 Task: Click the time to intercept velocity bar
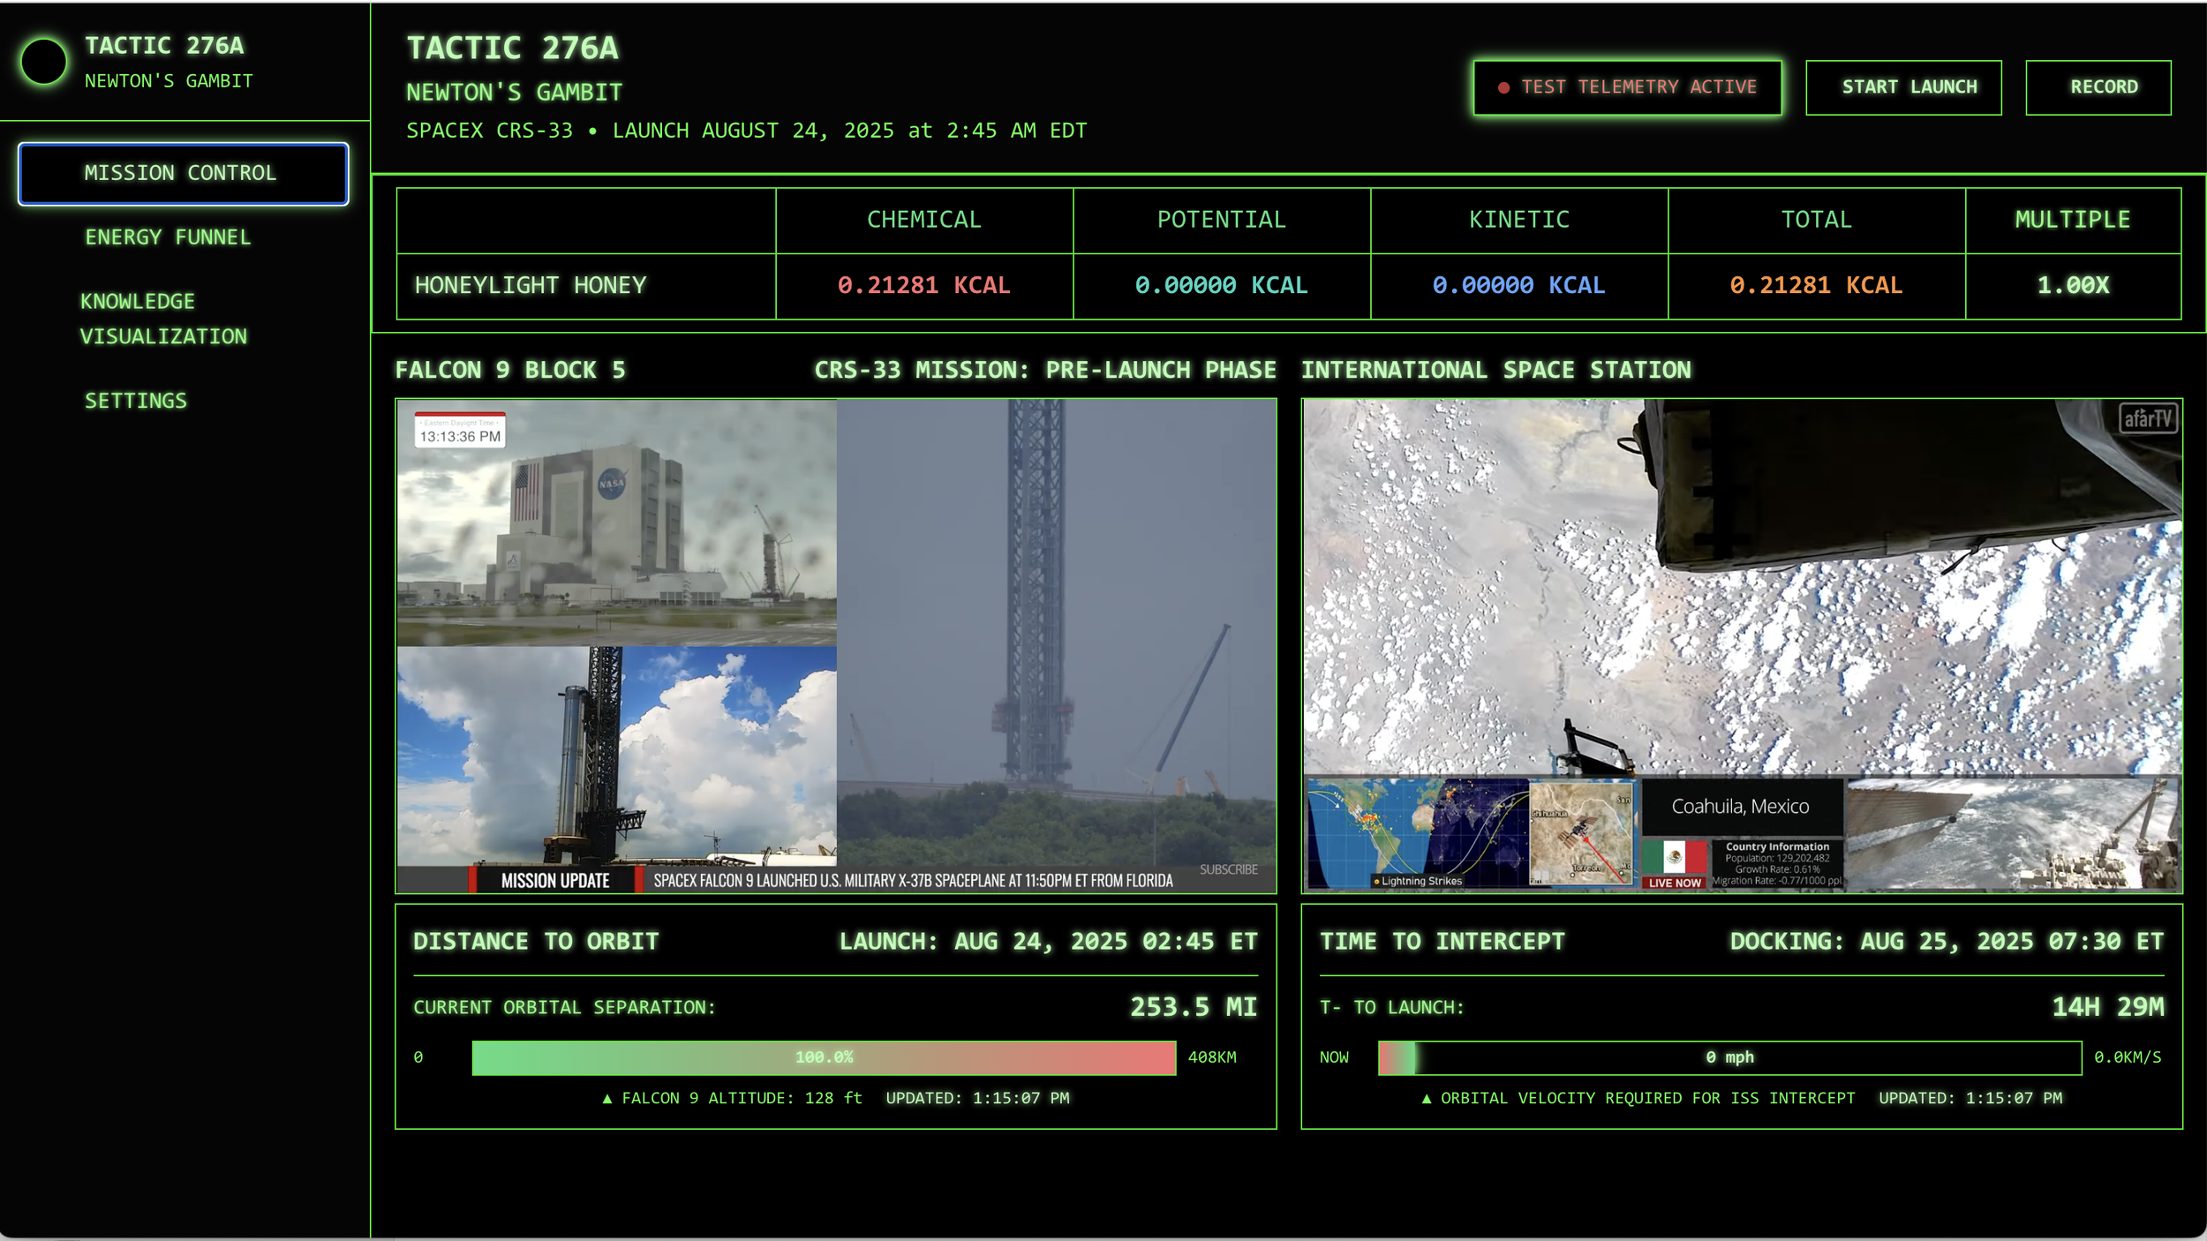1729,1057
